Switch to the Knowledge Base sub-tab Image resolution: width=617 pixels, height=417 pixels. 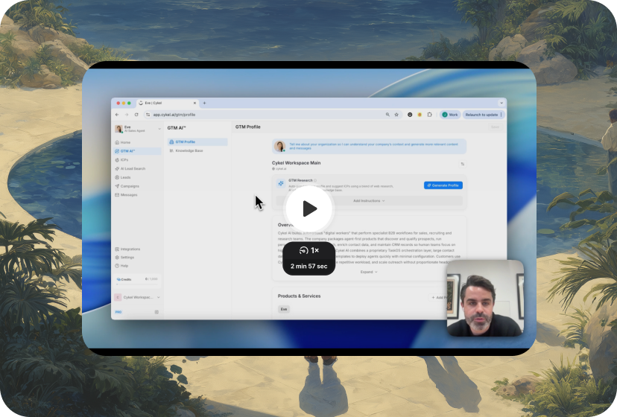click(197, 150)
